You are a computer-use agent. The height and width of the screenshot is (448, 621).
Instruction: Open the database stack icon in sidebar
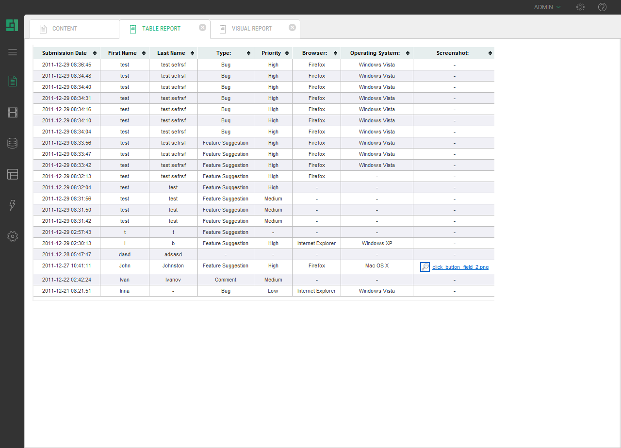click(x=13, y=143)
